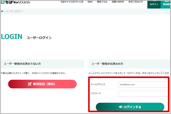Go home via breadcrumb house icon
Screen dimensions: 171x114
coord(2,11)
